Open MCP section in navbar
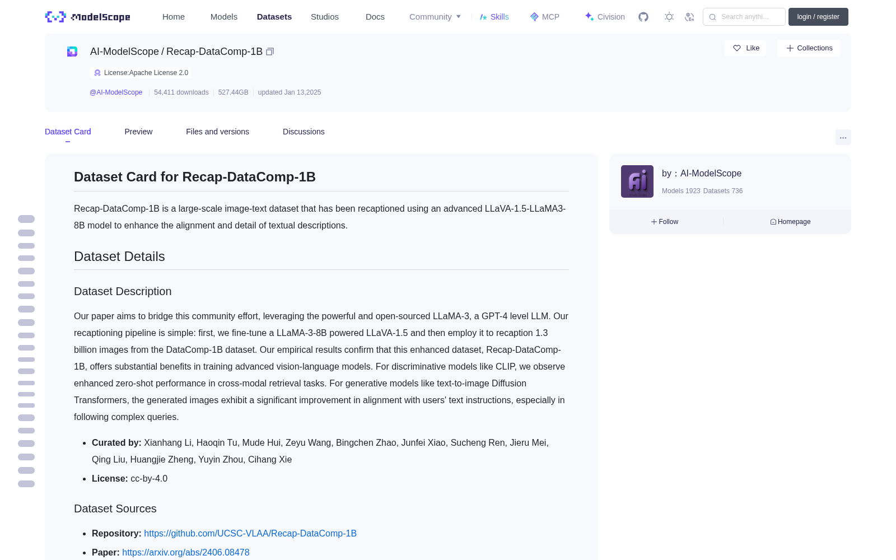896x560 pixels. pos(545,17)
